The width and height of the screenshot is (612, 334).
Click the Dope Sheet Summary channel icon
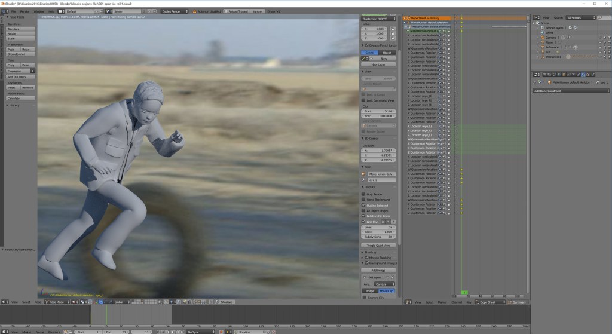[408, 18]
